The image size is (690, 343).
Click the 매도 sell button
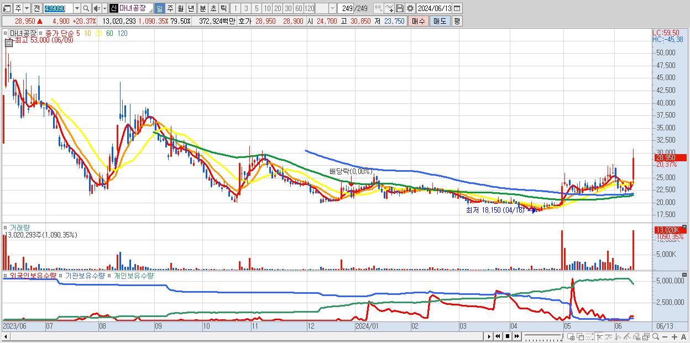[440, 21]
